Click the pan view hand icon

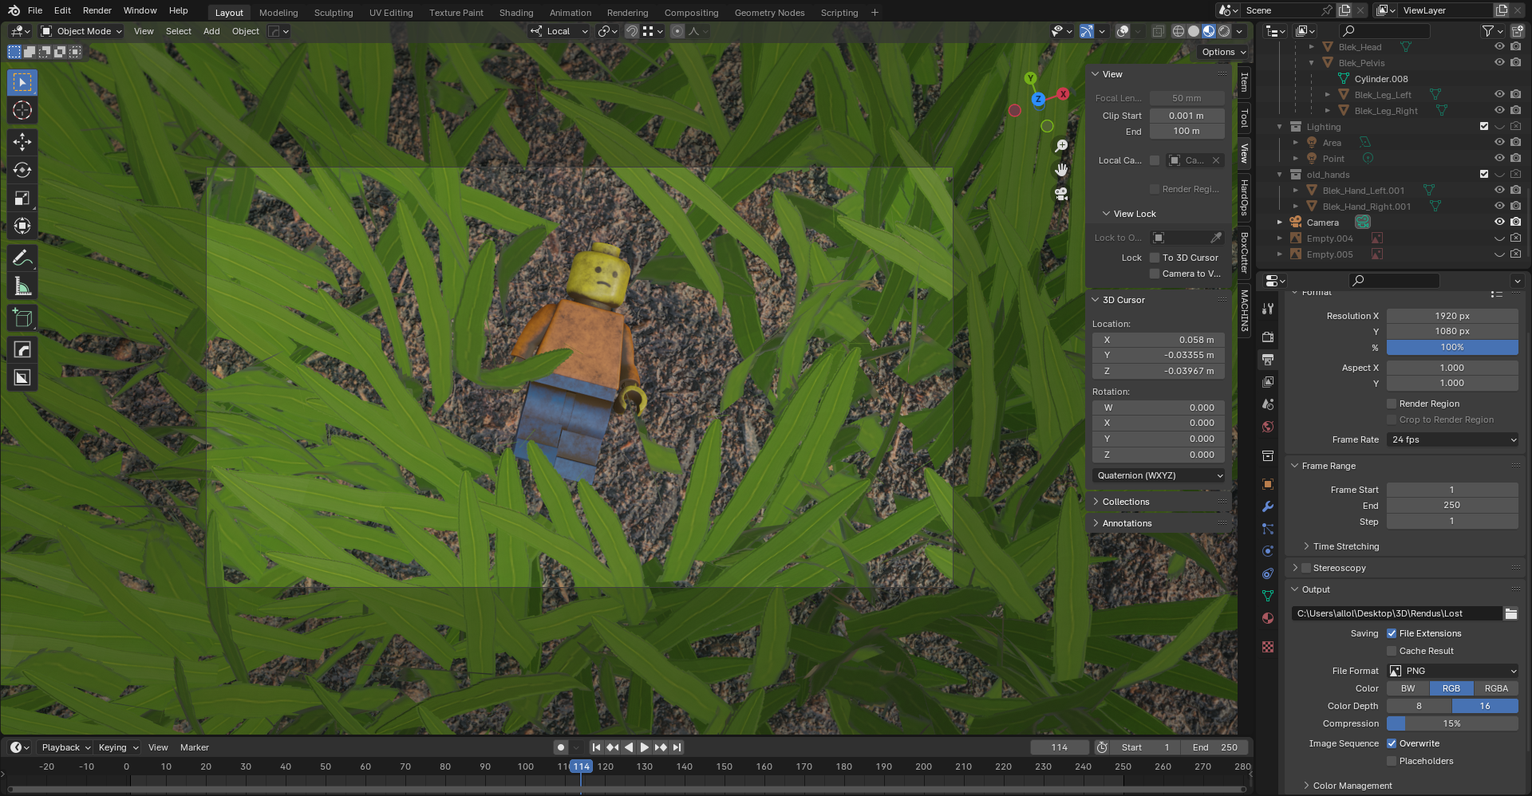1061,170
